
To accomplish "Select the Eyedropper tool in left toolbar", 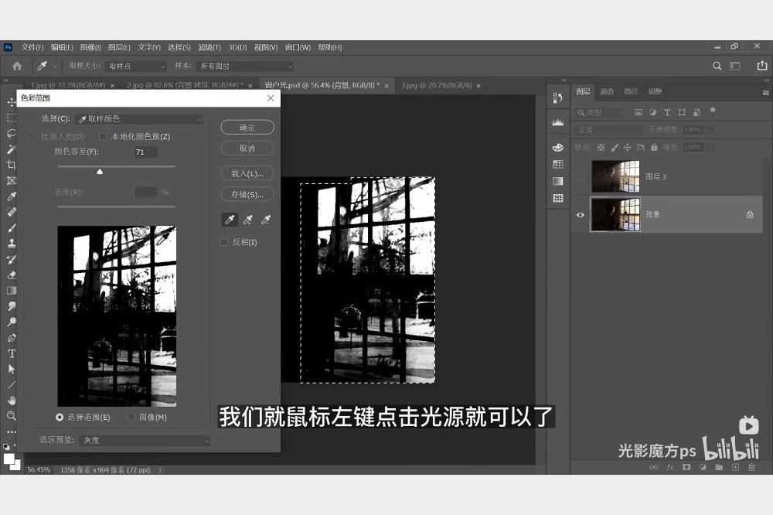I will click(12, 196).
